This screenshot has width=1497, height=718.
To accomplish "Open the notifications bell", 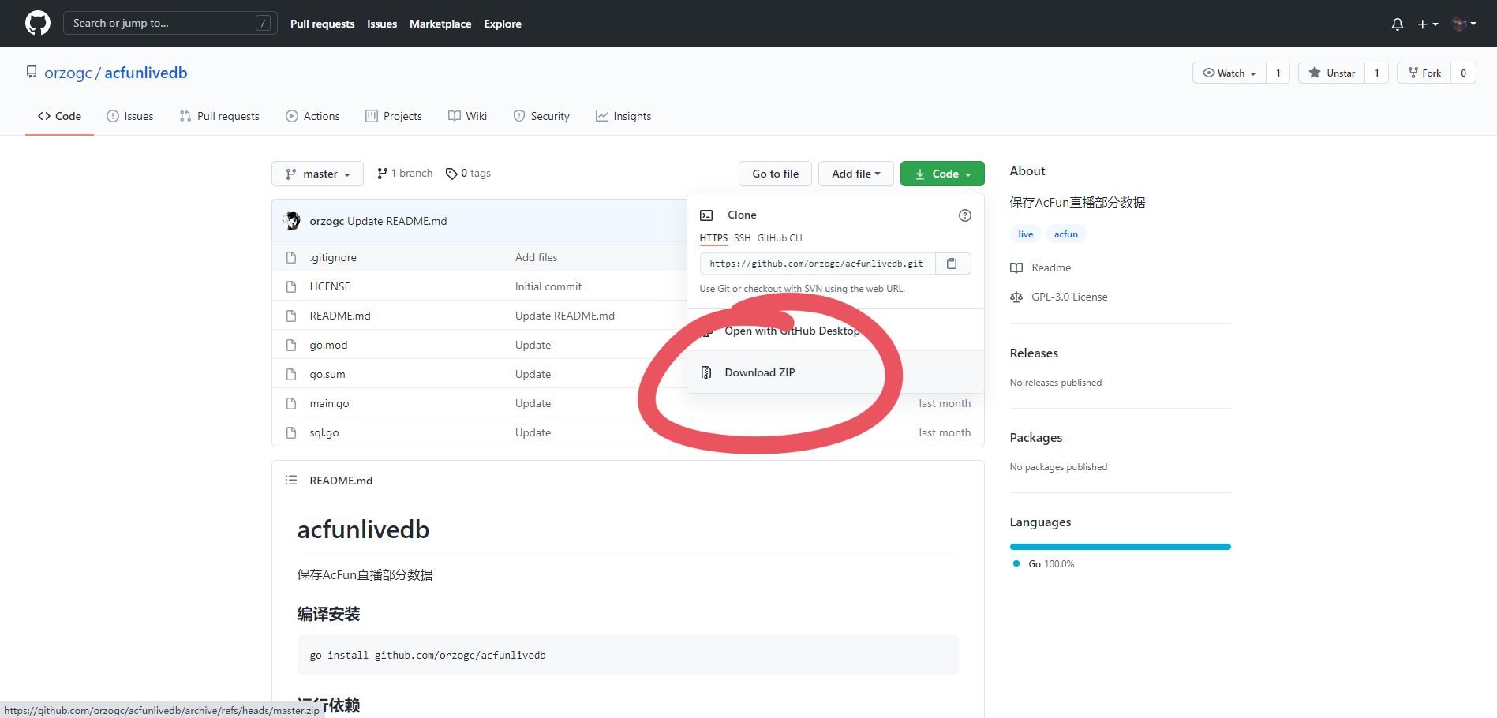I will pyautogui.click(x=1397, y=24).
